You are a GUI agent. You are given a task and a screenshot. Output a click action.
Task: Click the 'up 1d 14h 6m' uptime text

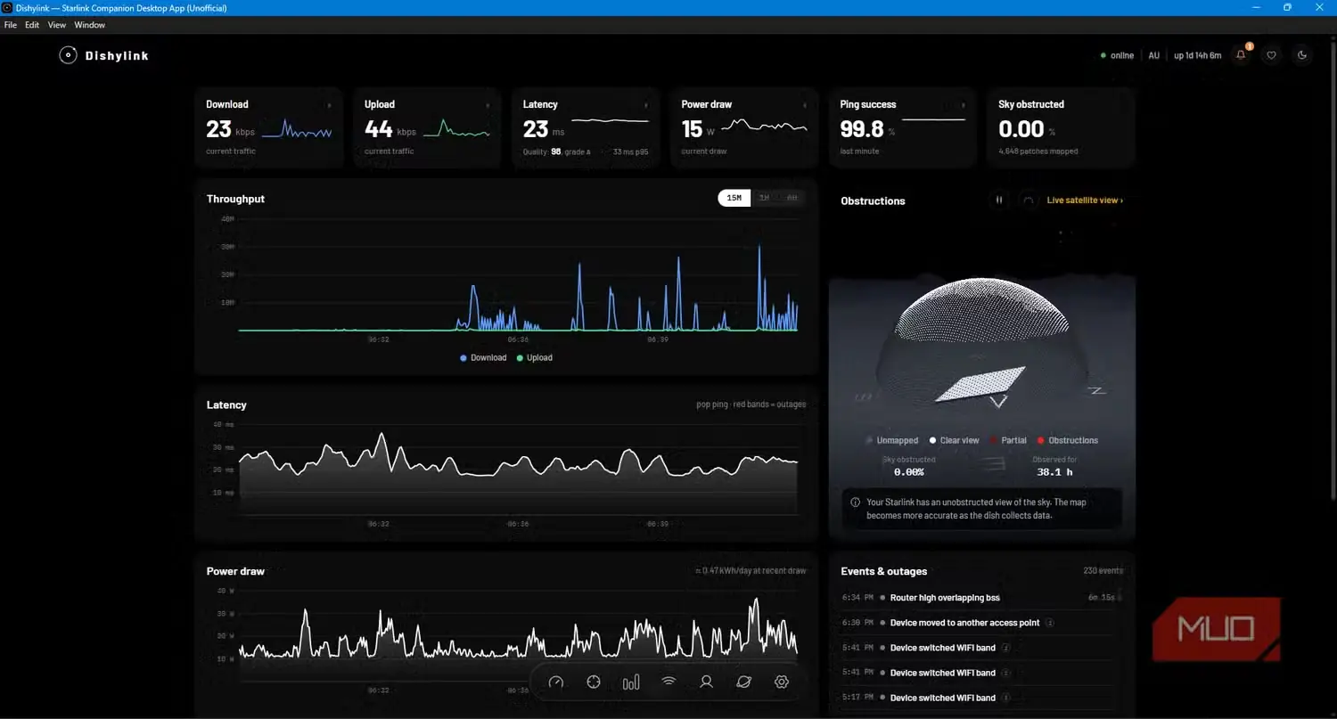coord(1197,55)
